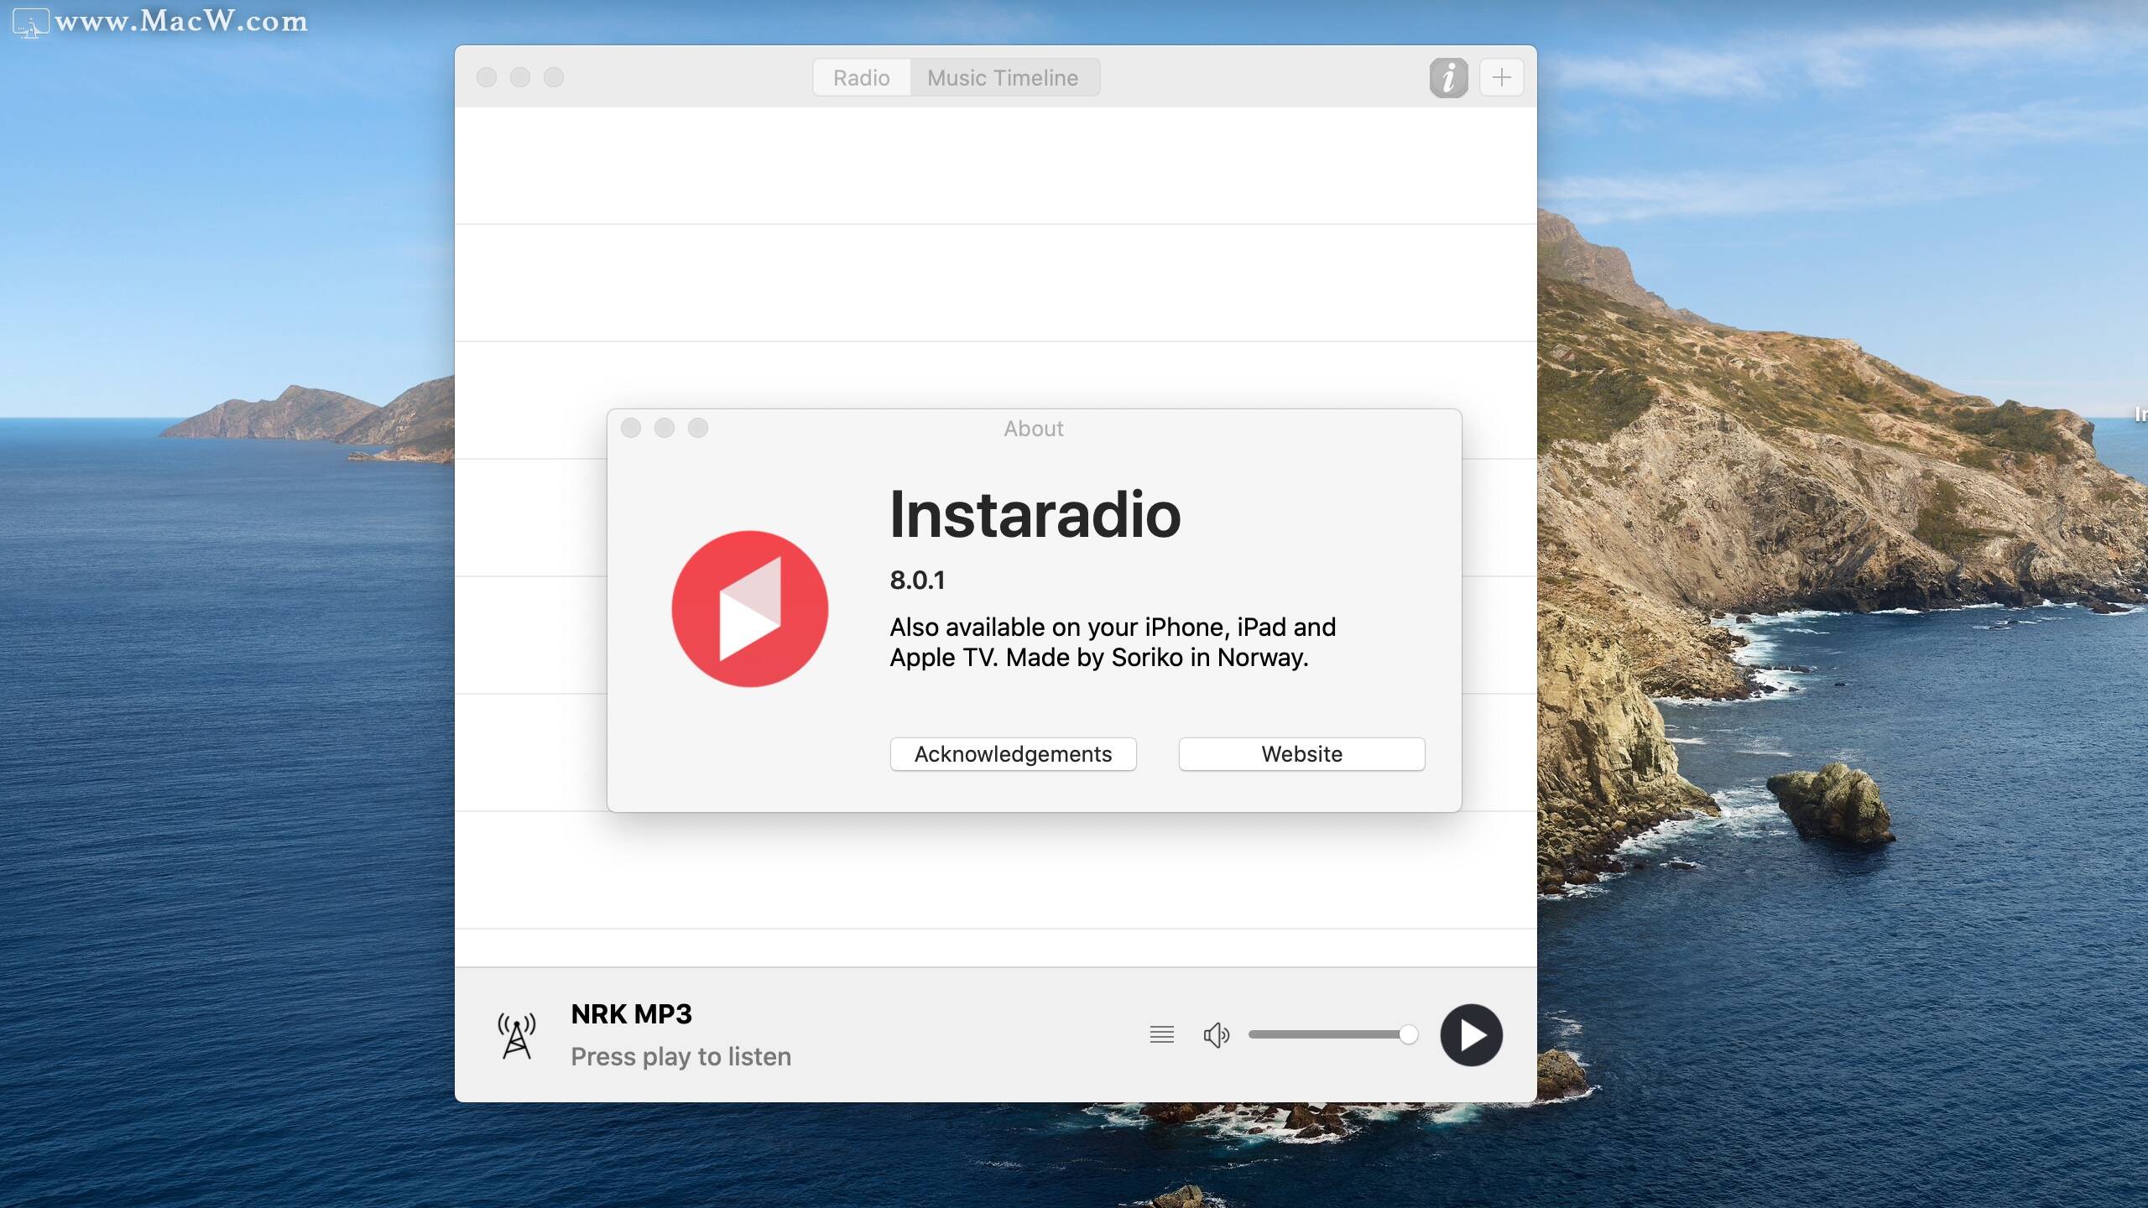This screenshot has width=2148, height=1208.
Task: Mute audio via the speaker icon
Action: pos(1216,1035)
